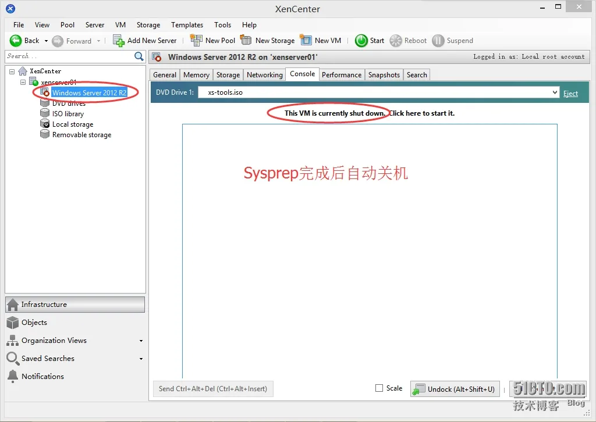596x422 pixels.
Task: Switch to the Networking tab
Action: pyautogui.click(x=265, y=75)
